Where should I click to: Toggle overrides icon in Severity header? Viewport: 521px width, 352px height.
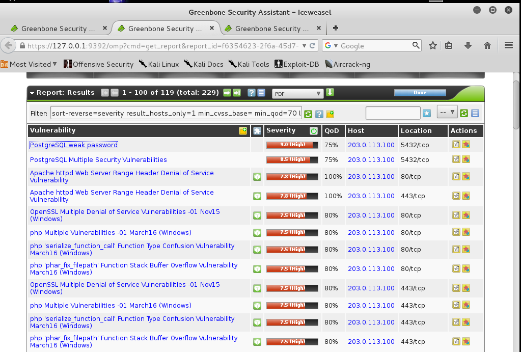coord(314,130)
